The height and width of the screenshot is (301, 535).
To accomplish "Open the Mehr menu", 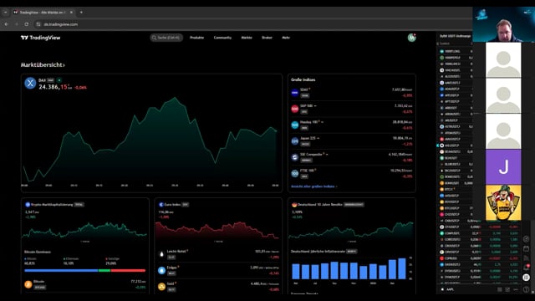I will (x=286, y=38).
